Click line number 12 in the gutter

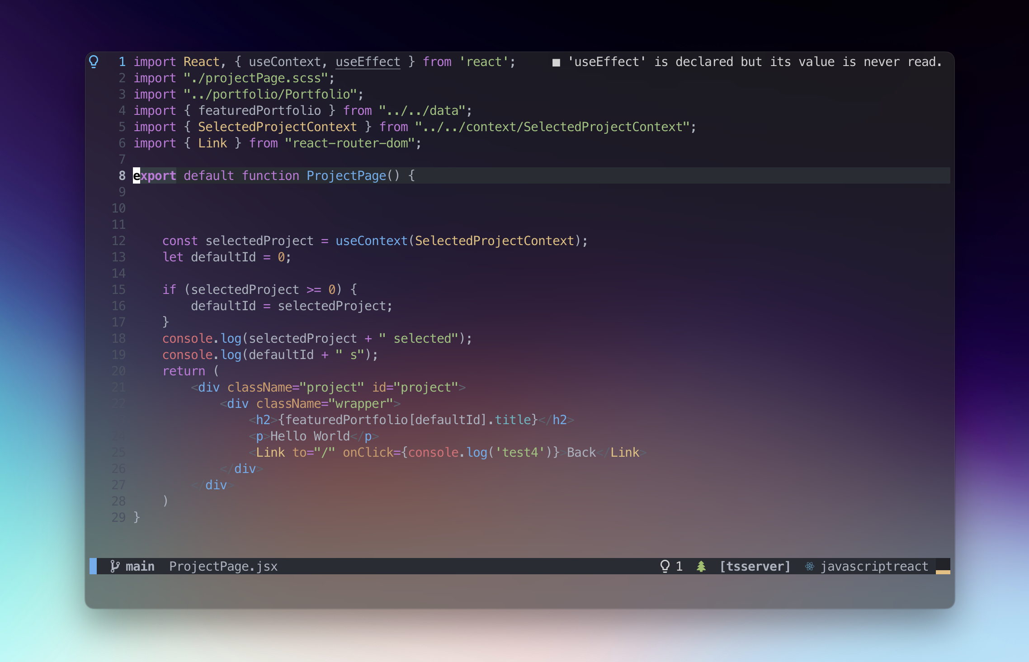pyautogui.click(x=118, y=241)
